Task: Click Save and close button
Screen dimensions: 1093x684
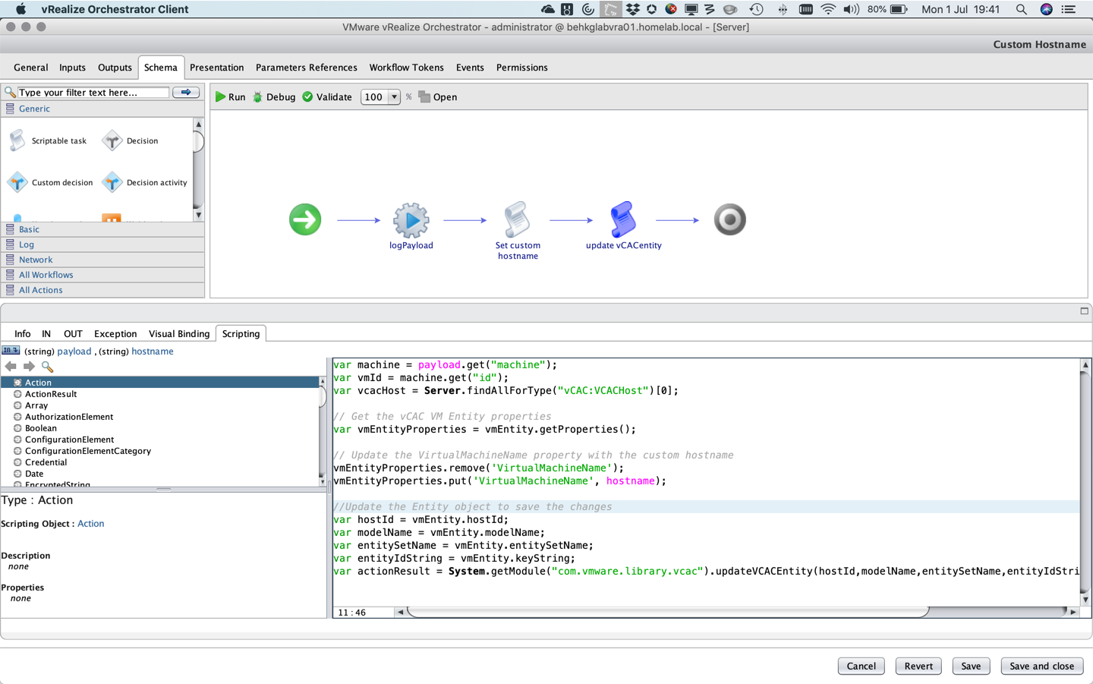Action: coord(1041,666)
